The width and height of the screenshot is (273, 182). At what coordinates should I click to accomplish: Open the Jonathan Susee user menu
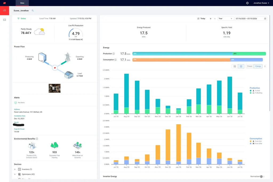coord(261,3)
